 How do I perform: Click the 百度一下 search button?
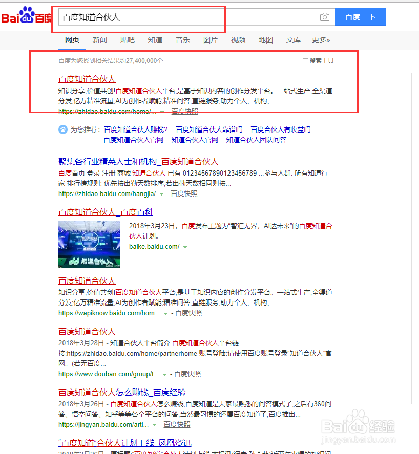(x=361, y=17)
